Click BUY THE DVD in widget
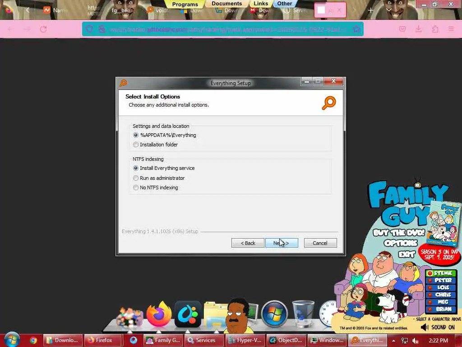Screen dimensions: 462x347 click(x=399, y=233)
